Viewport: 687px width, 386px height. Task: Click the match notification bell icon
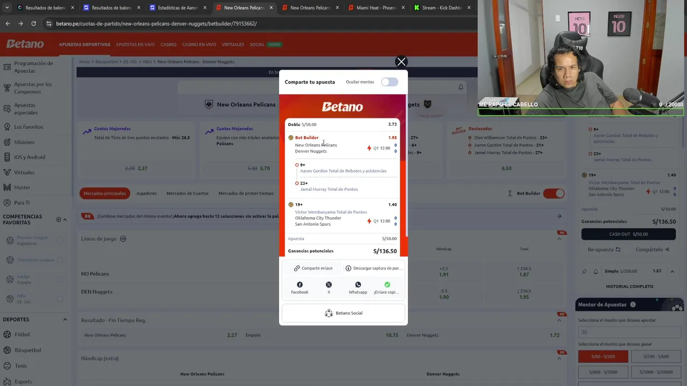pyautogui.click(x=461, y=87)
